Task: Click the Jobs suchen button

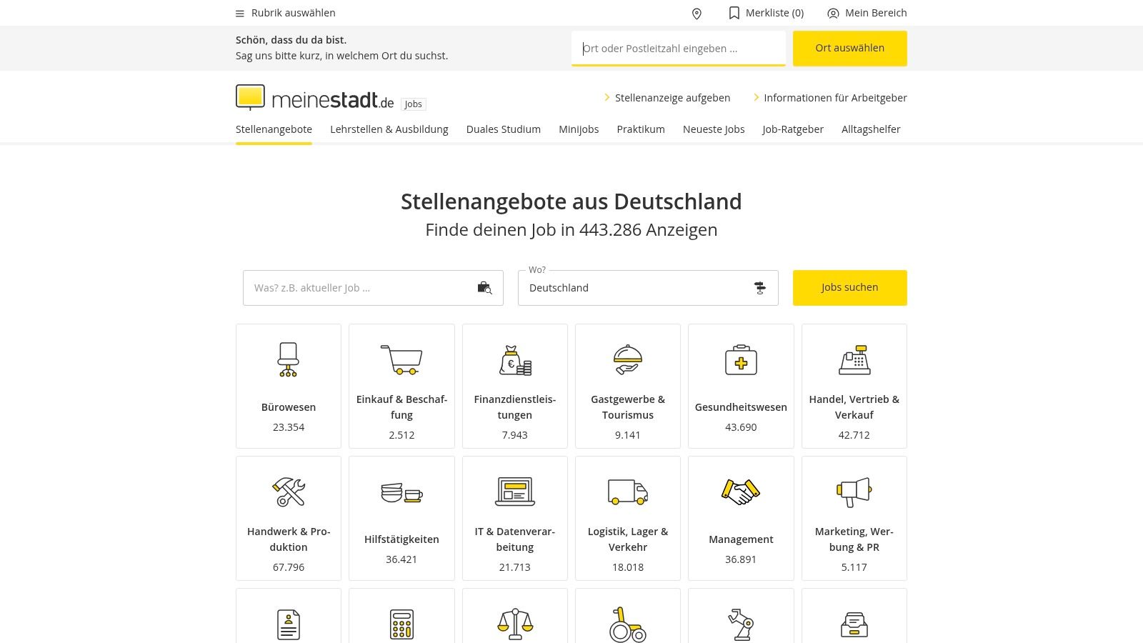Action: point(849,287)
